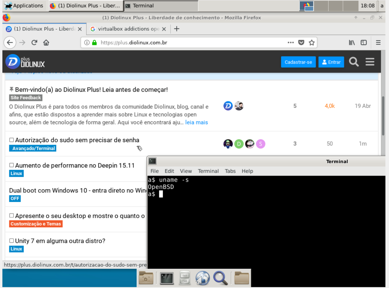This screenshot has width=389, height=288.
Task: Toggle Firefox sidebar icon
Action: point(364,42)
